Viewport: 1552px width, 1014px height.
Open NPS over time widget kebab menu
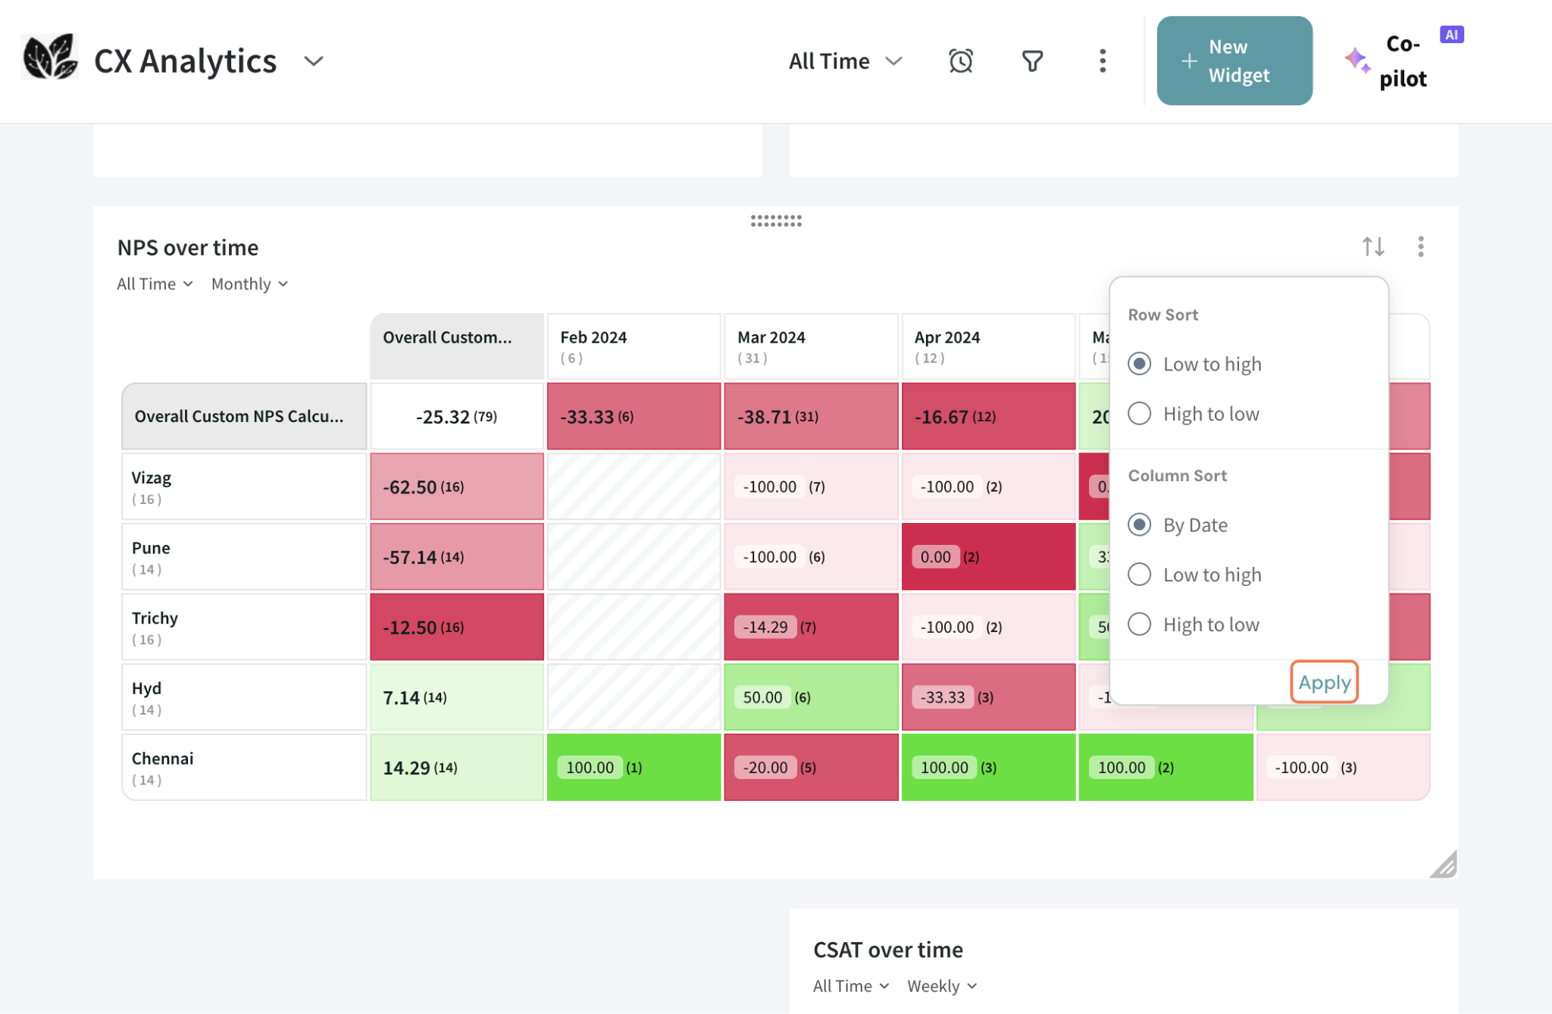(1420, 246)
